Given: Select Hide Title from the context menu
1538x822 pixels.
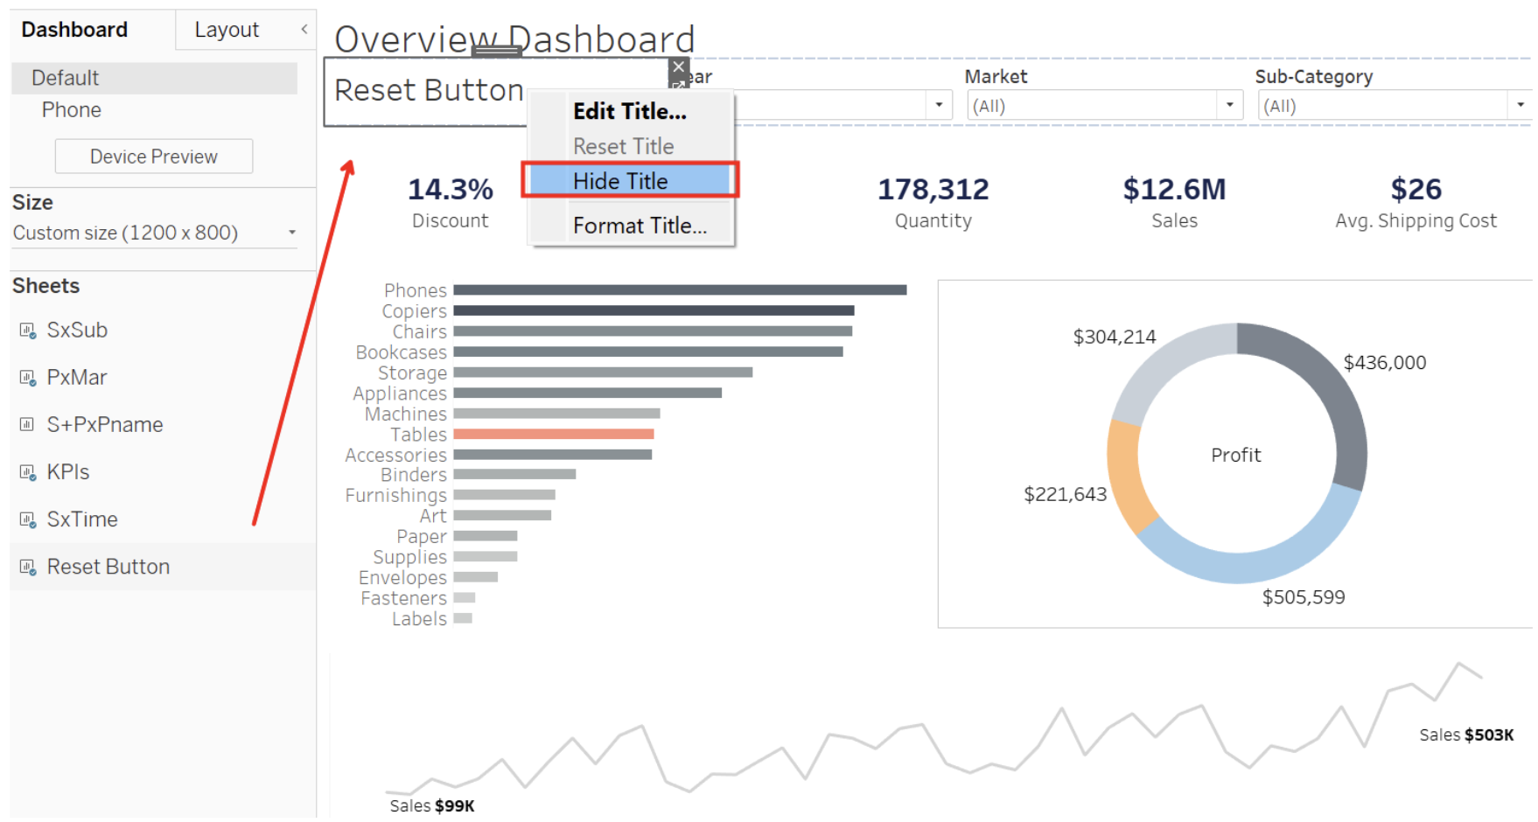Looking at the screenshot, I should click(x=619, y=180).
